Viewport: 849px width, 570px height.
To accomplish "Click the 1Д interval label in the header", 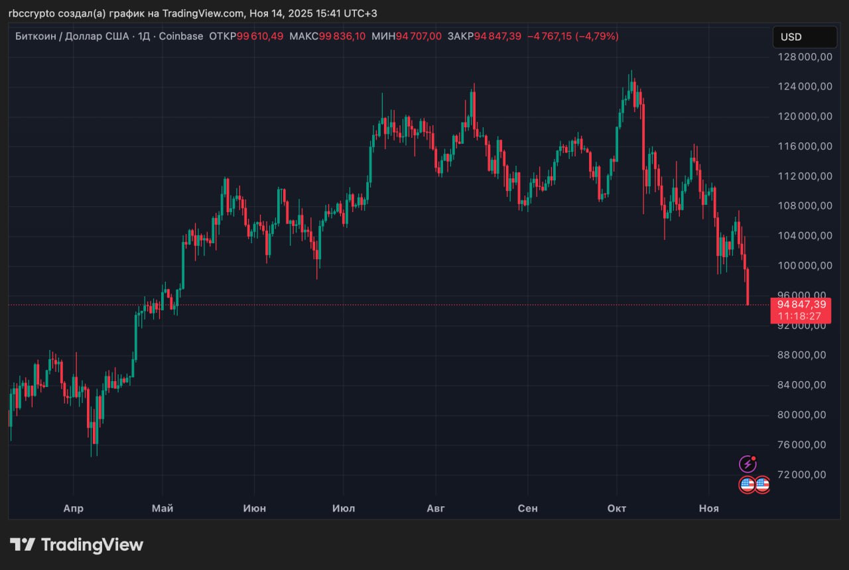I will coord(143,36).
